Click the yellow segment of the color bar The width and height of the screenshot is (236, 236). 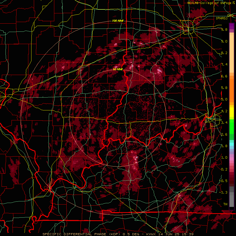[232, 112]
